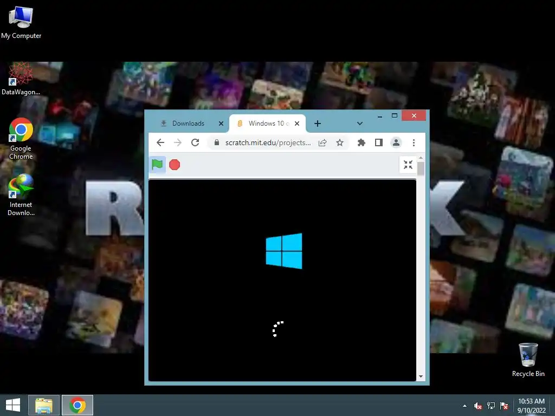Reload the Scratch page
This screenshot has height=416, width=555.
[195, 142]
